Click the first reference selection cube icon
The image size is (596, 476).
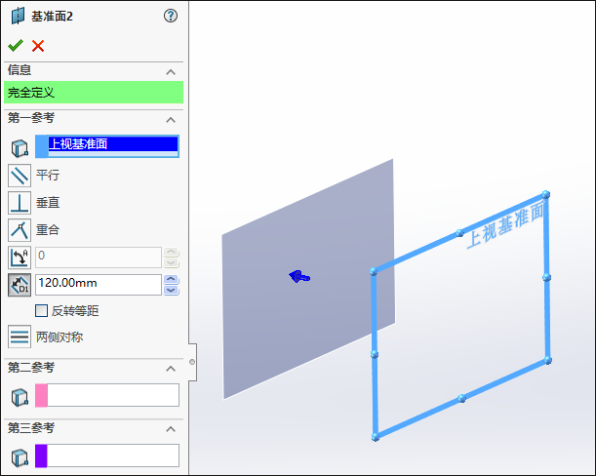20,148
